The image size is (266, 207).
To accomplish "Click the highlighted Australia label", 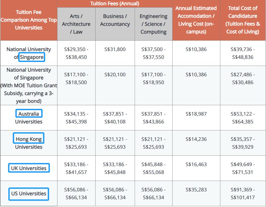I will pyautogui.click(x=29, y=114).
